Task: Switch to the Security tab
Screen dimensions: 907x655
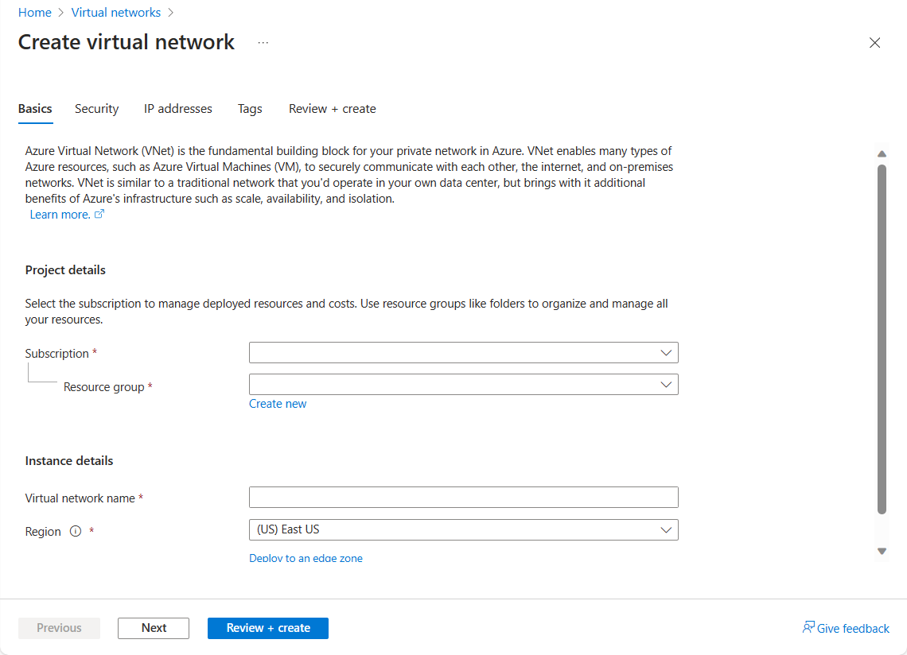Action: [x=96, y=109]
